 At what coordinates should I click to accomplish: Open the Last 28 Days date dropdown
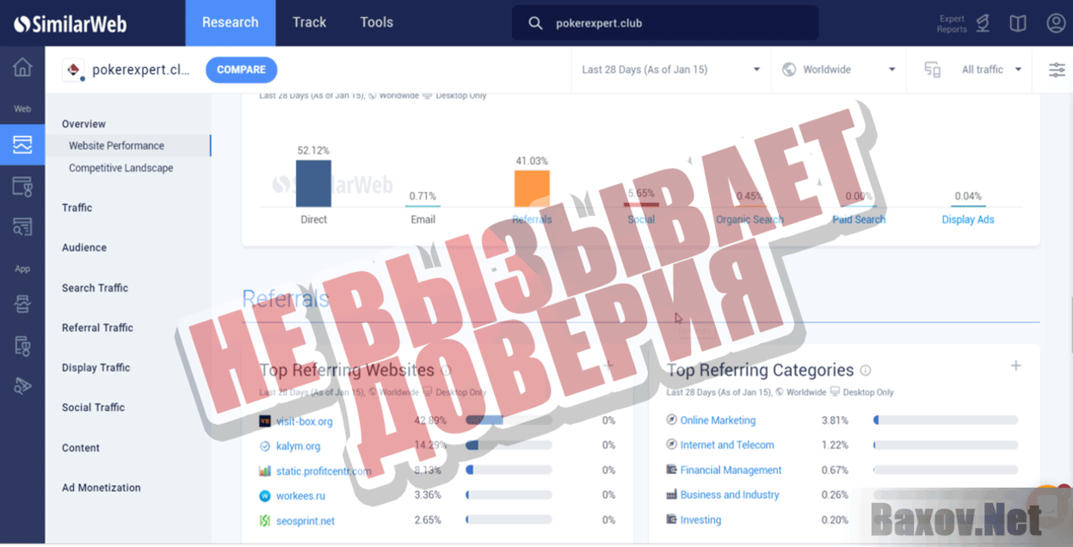671,70
